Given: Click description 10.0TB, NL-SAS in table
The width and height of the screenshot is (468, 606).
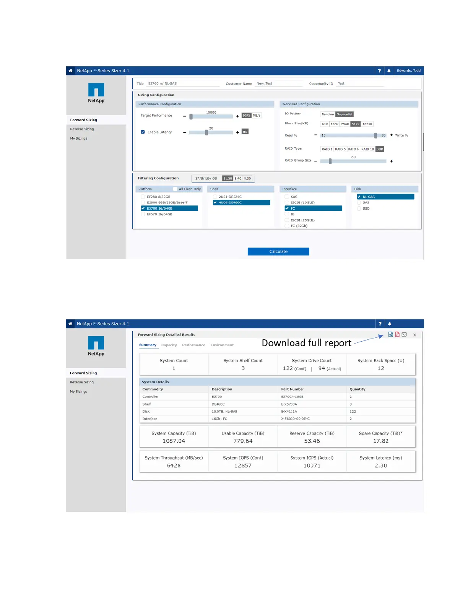Looking at the screenshot, I should click(224, 412).
